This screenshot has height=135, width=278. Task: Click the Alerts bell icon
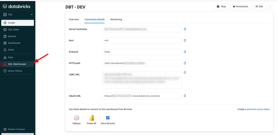coord(5,50)
